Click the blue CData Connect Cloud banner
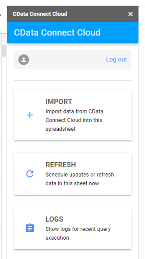145x259 pixels. (x=73, y=32)
